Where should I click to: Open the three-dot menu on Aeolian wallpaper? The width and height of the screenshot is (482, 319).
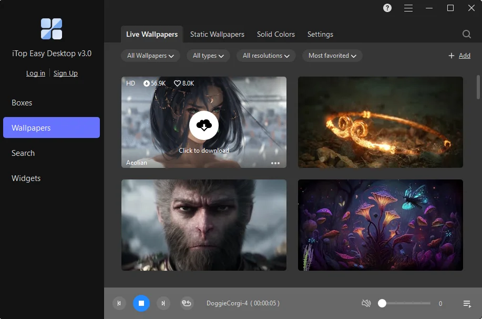pos(275,163)
